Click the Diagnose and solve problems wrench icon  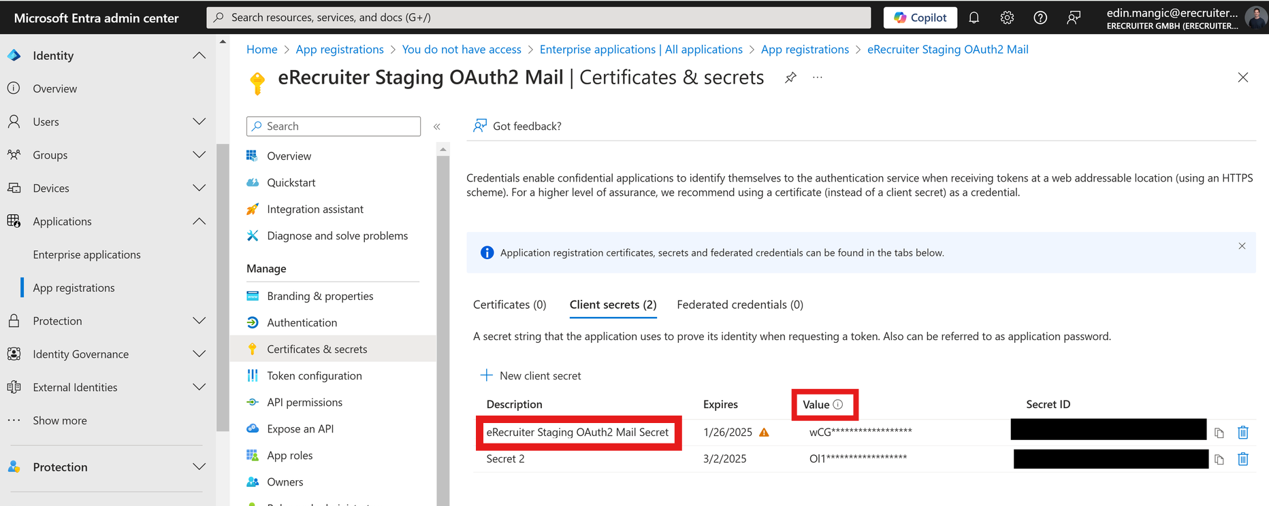pyautogui.click(x=253, y=235)
